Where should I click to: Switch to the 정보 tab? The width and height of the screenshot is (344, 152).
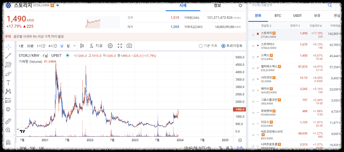217,6
